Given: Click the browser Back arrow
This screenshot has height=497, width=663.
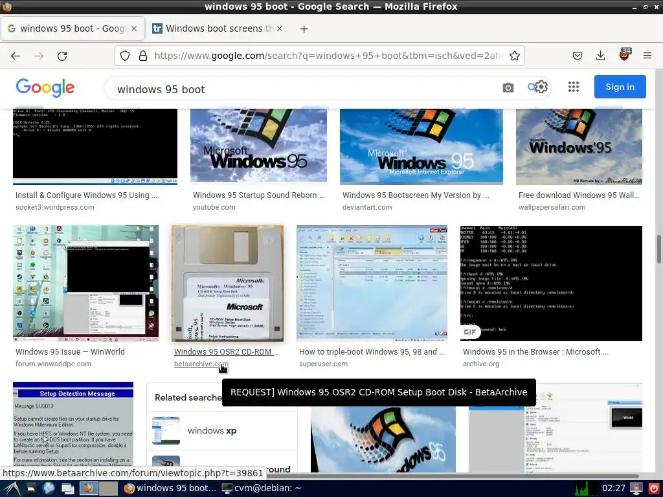Looking at the screenshot, I should click(16, 56).
